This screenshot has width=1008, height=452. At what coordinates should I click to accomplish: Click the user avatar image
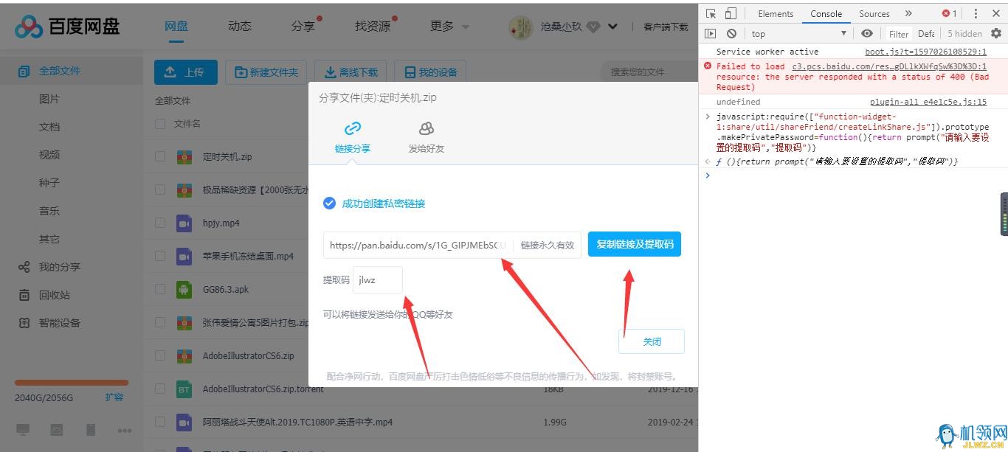point(522,27)
